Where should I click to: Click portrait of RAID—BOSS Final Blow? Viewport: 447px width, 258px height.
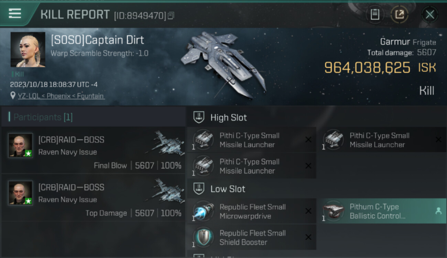click(20, 145)
